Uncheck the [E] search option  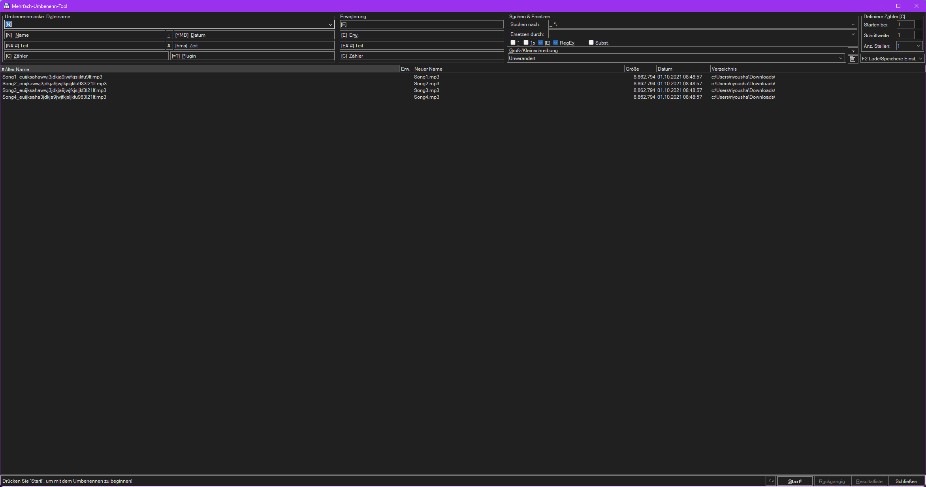(x=540, y=43)
